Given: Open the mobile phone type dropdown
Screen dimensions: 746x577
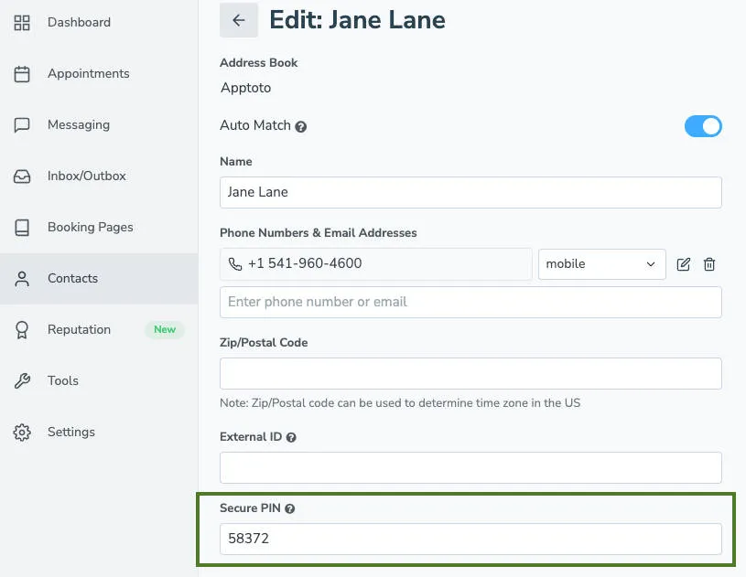Looking at the screenshot, I should click(601, 264).
